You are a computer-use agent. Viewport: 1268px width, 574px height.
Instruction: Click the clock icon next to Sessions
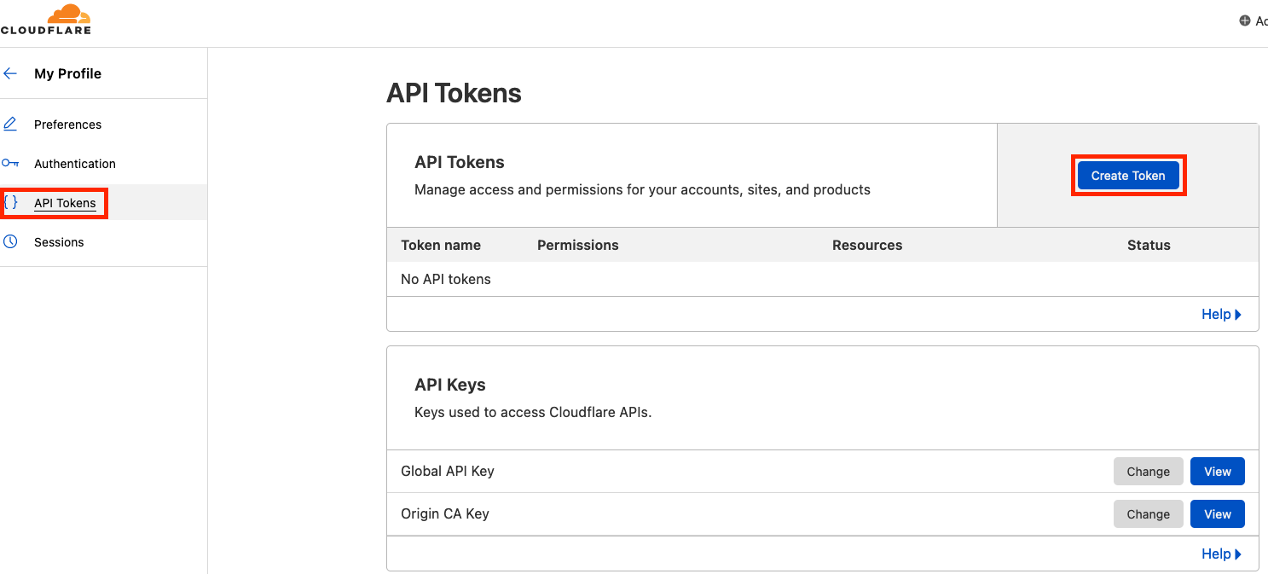click(x=10, y=241)
